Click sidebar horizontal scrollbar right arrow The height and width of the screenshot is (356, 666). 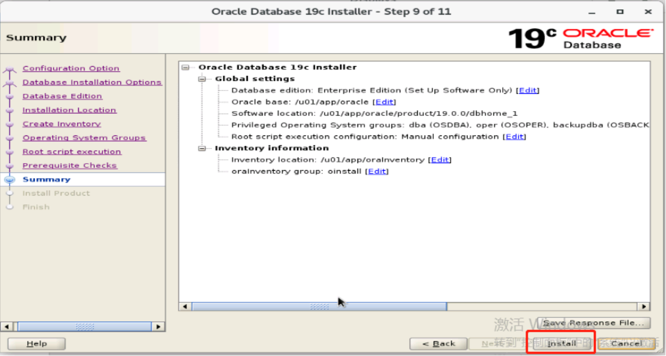[158, 327]
